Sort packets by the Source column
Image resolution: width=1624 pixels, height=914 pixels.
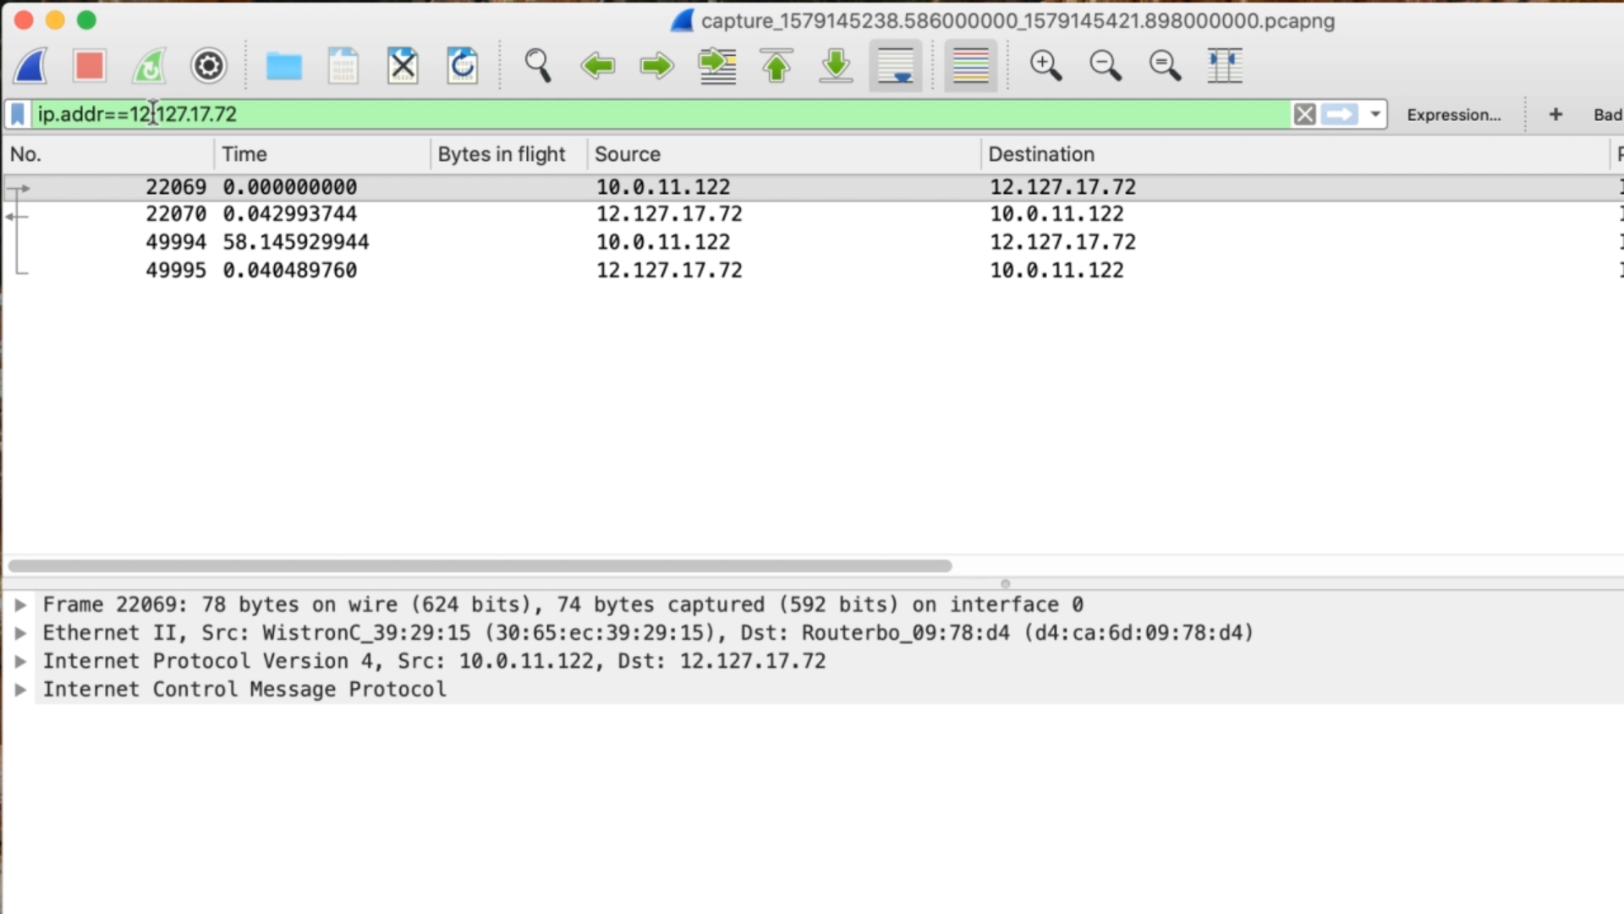(x=628, y=154)
